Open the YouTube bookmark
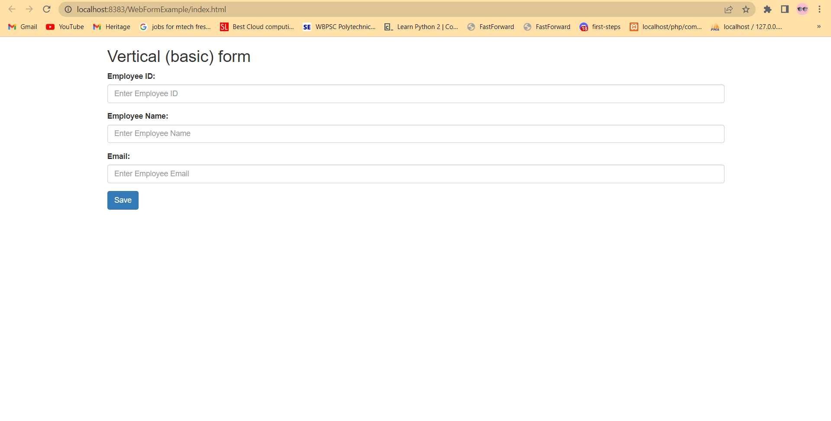The width and height of the screenshot is (831, 421). (64, 27)
